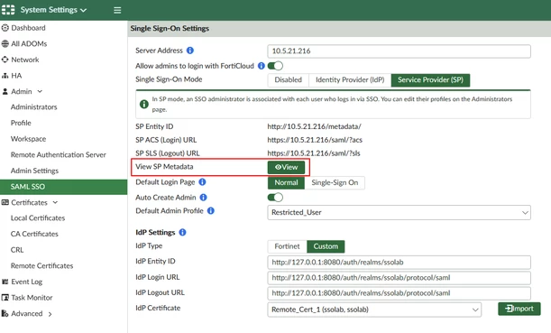Viewport: 551px width, 333px height.
Task: Toggle the Auto Create Admin switch
Action: tap(275, 198)
